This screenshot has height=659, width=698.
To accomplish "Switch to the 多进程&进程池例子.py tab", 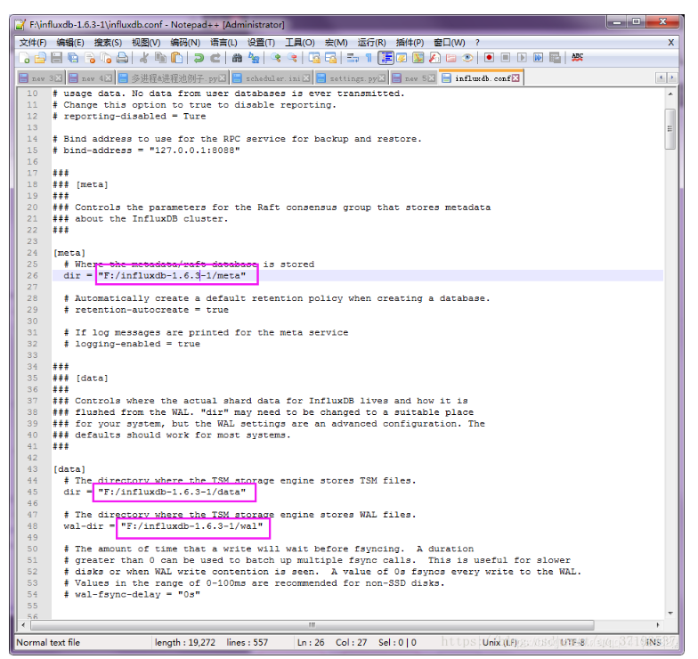I will click(174, 78).
